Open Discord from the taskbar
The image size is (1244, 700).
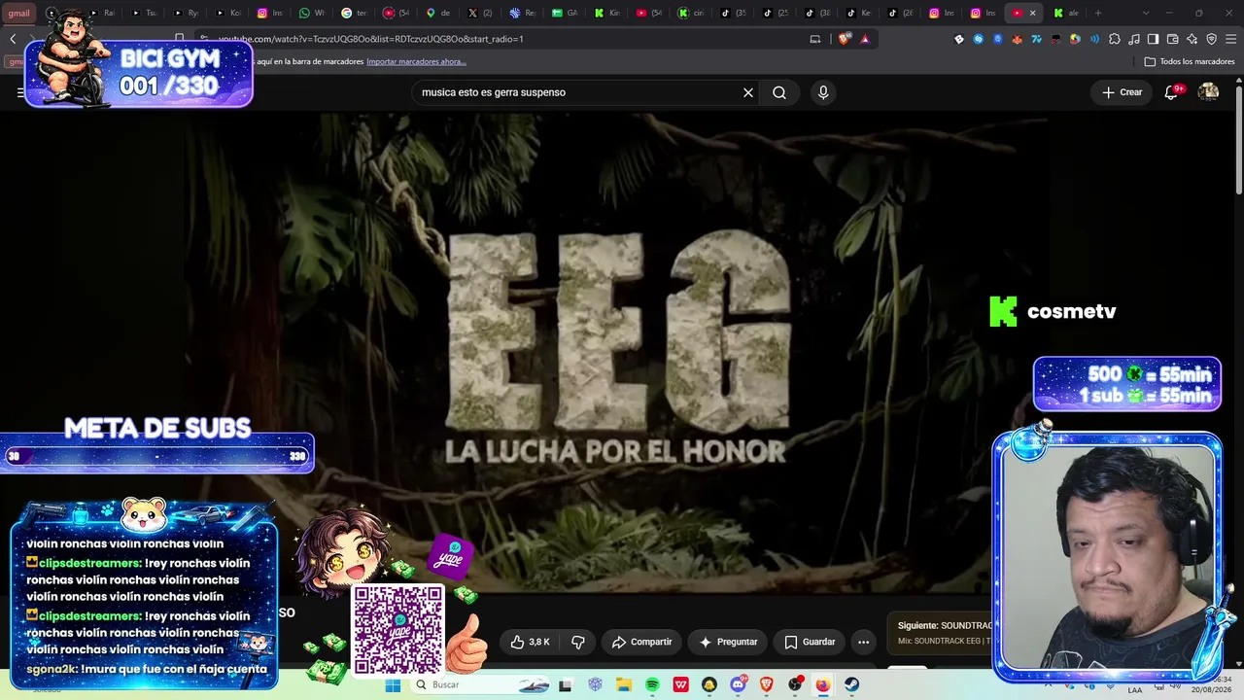click(x=738, y=684)
